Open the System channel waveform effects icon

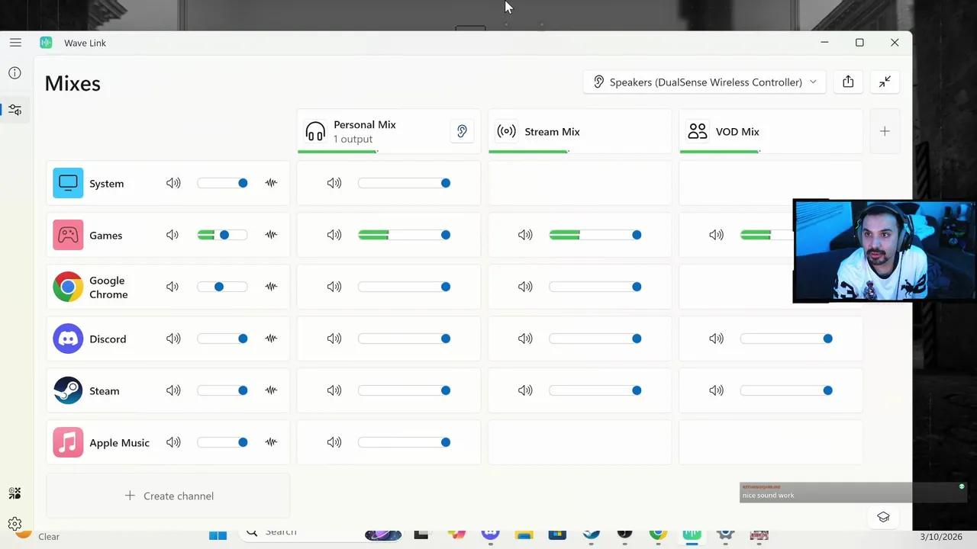pos(271,183)
